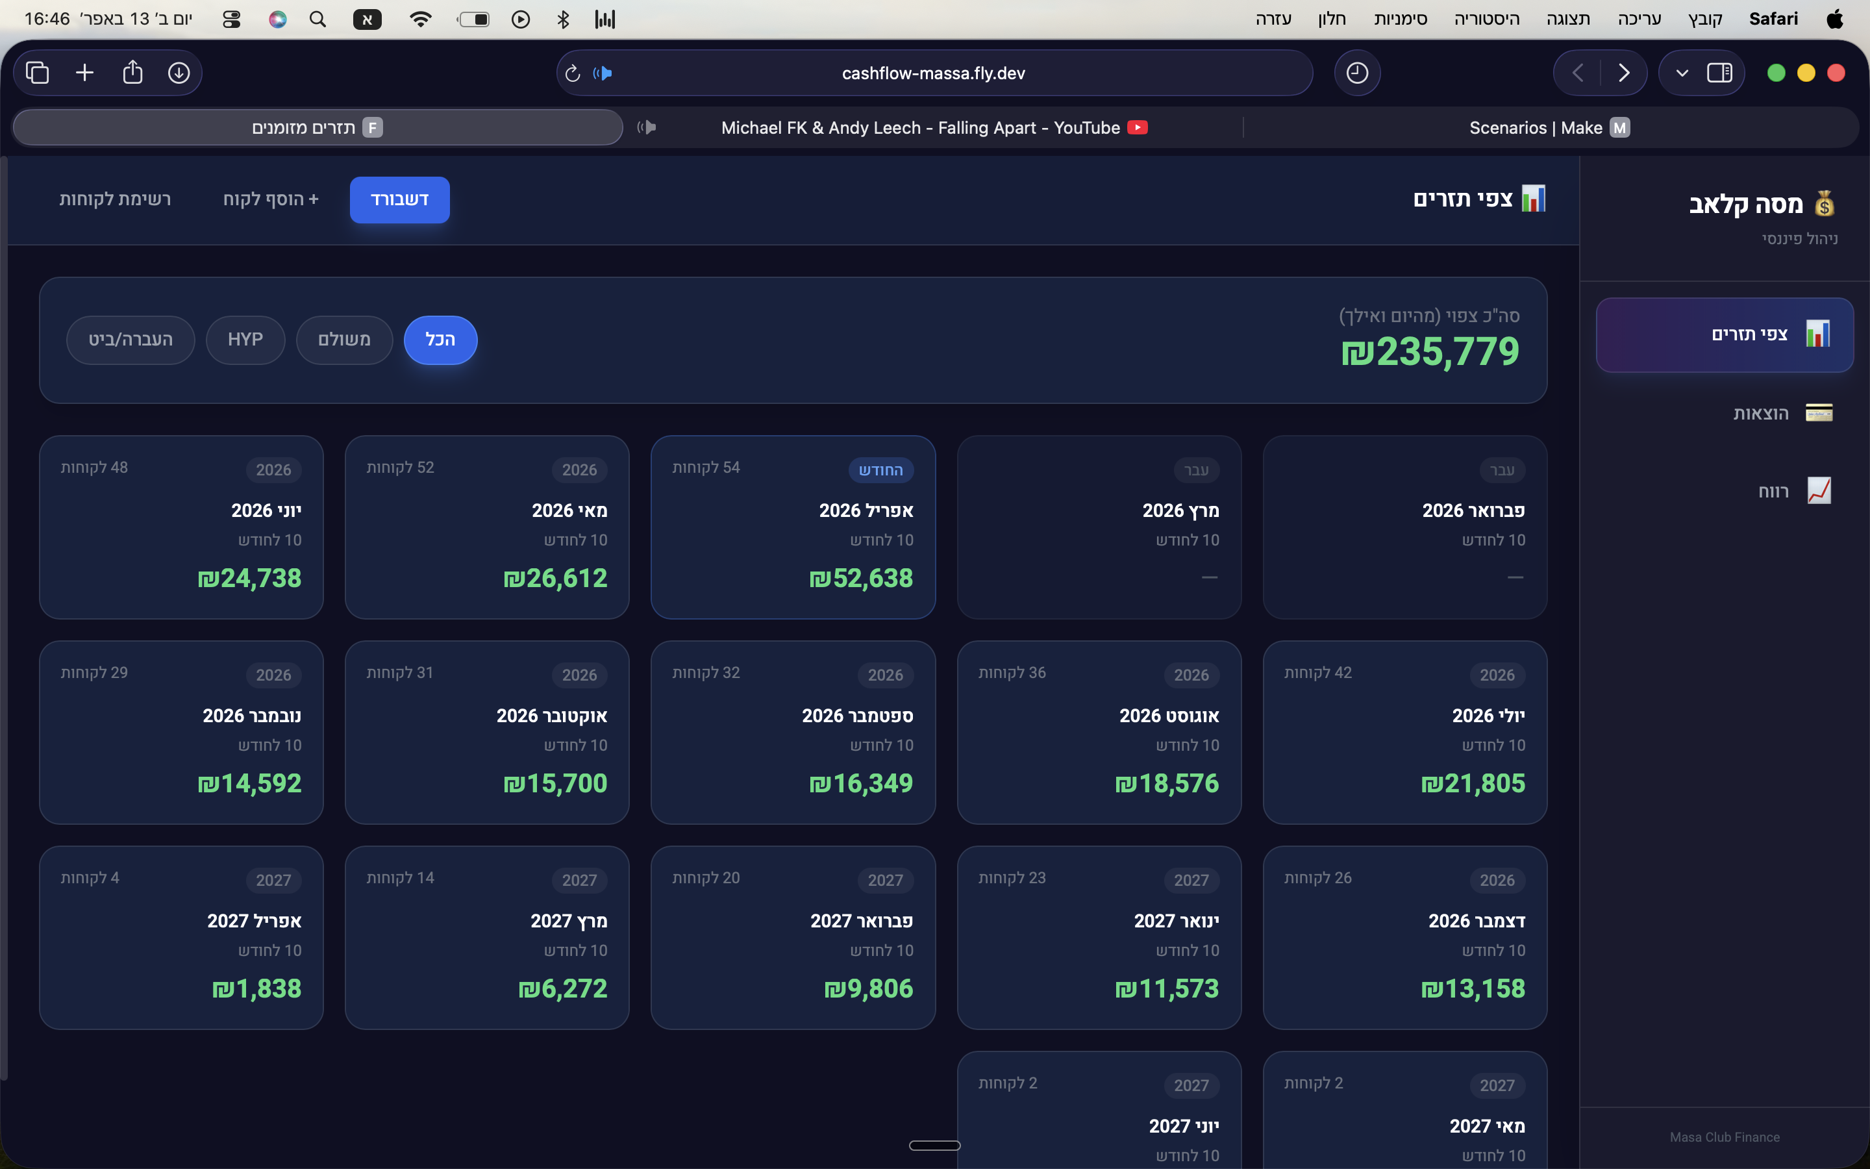Click + הוסף לקוח to add a client
The height and width of the screenshot is (1169, 1870).
click(271, 199)
